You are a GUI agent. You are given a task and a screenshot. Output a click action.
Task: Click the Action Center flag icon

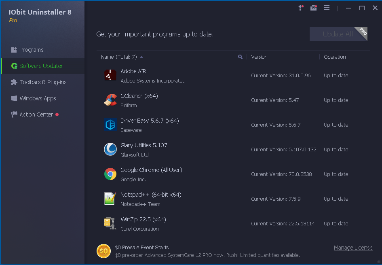pos(14,114)
